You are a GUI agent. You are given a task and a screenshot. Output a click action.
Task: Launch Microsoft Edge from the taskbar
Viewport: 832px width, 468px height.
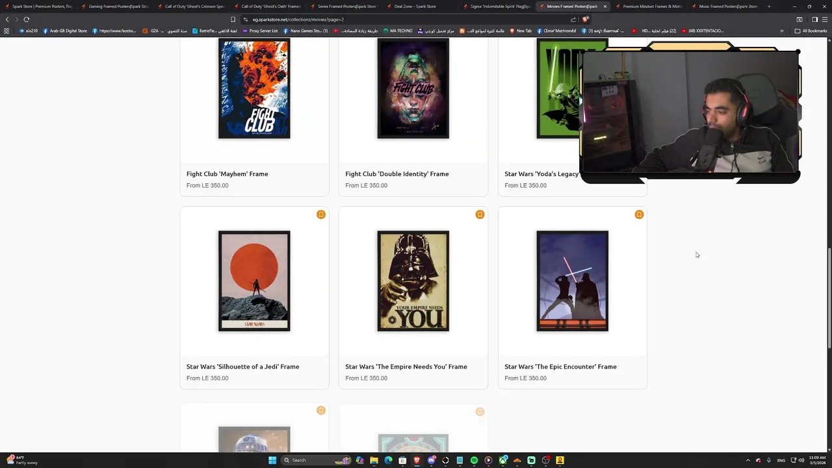pos(388,460)
